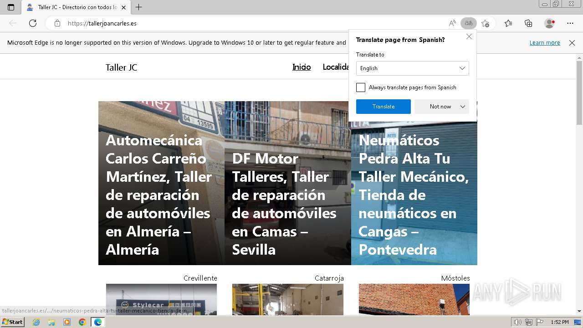Screen dimensions: 583x328
Task: Select Microsoft Edge taskbar icon
Action: [97, 322]
